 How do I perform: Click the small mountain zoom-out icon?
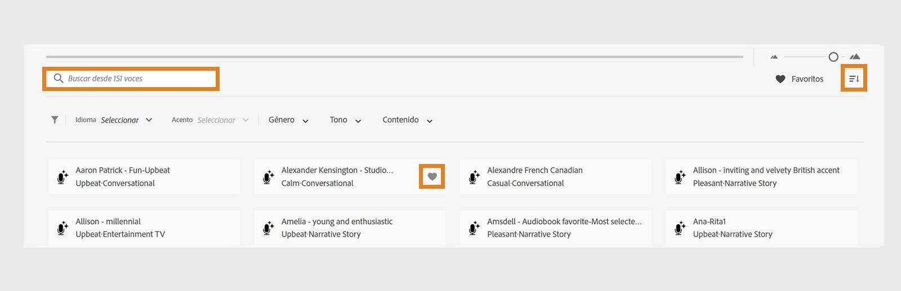[x=774, y=57]
